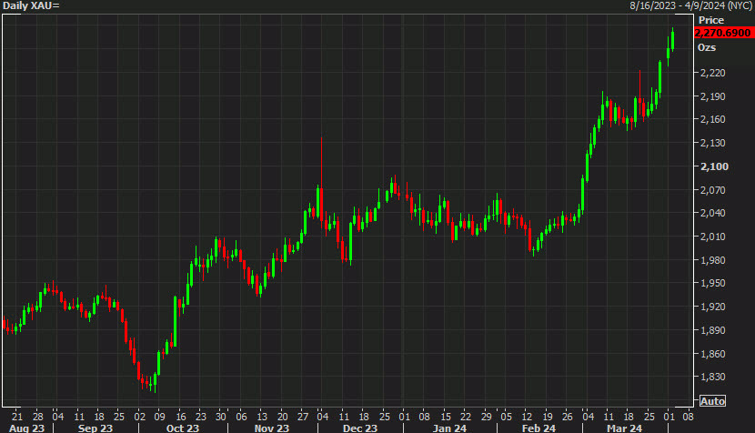Click the Ozs unit label

tap(707, 47)
